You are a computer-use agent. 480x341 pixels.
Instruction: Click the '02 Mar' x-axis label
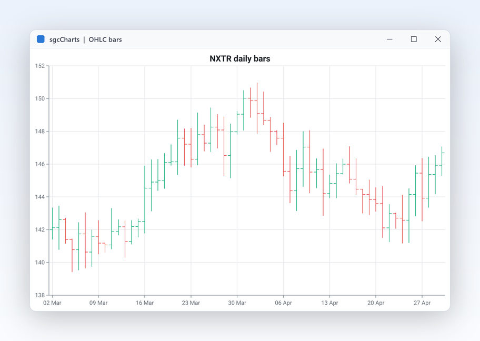pos(52,303)
